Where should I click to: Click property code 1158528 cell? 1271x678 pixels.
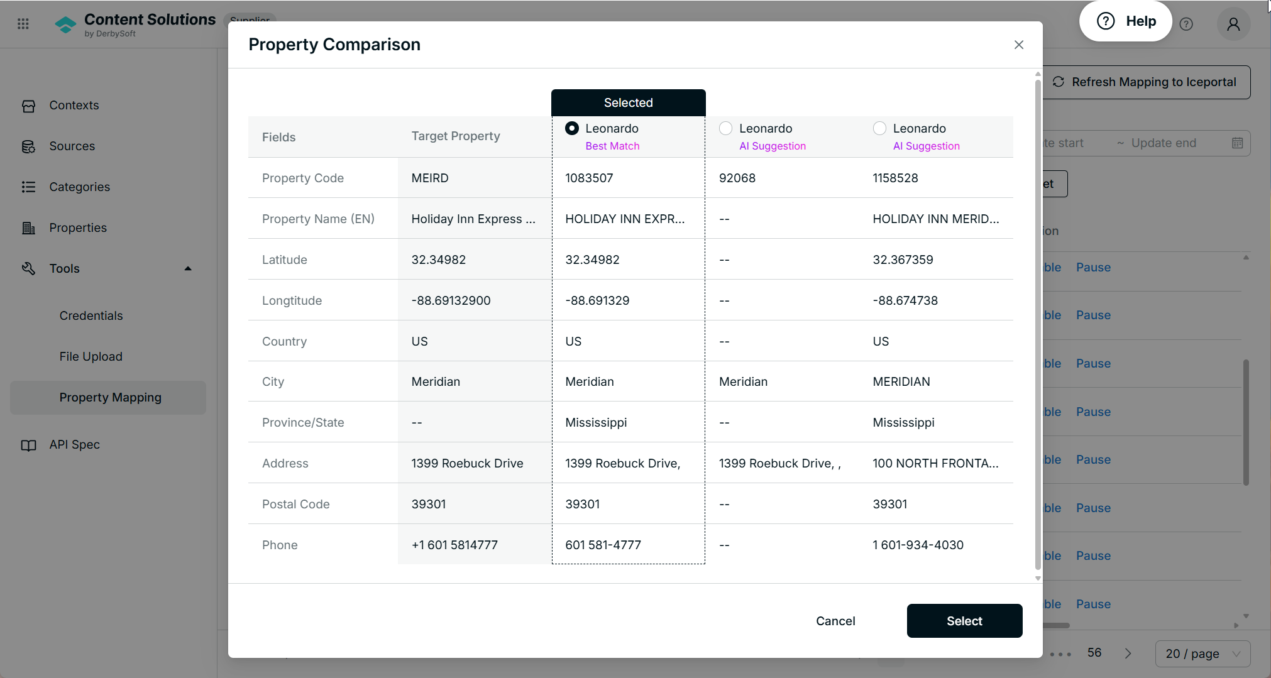click(895, 178)
